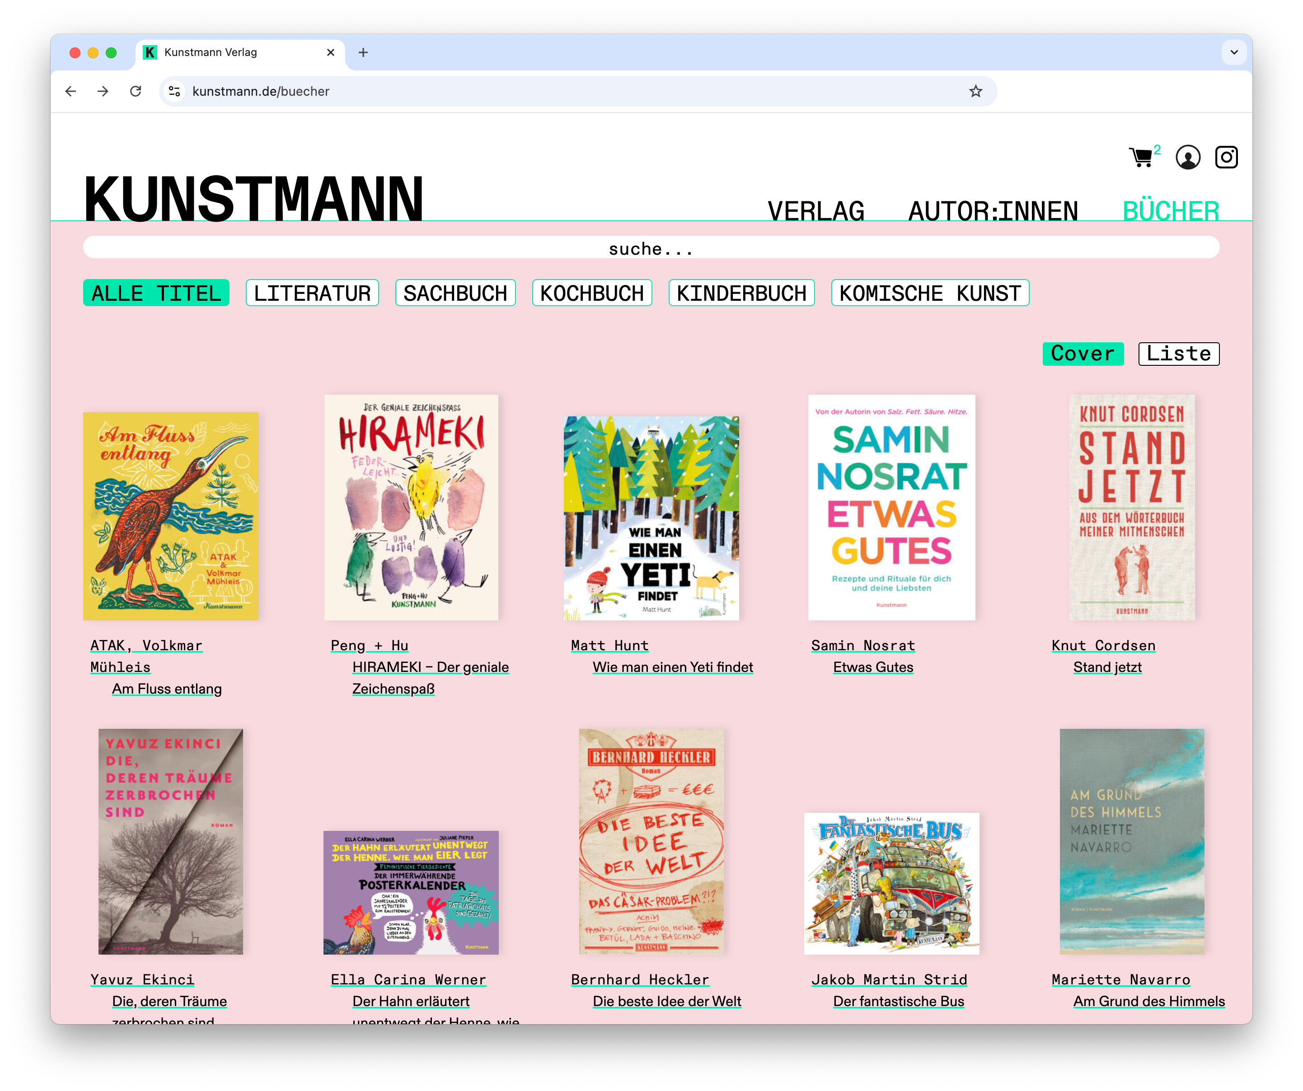Open a new browser tab
The image size is (1303, 1091).
pos(363,52)
